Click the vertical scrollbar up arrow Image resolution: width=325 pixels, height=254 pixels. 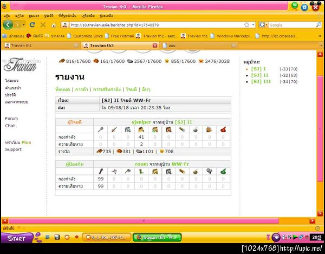tap(320, 54)
